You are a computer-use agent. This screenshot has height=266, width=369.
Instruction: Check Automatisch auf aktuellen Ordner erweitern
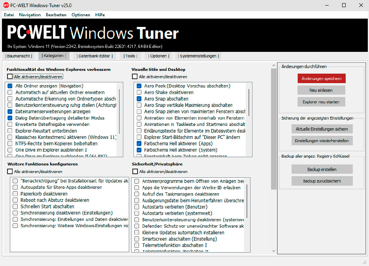10,92
